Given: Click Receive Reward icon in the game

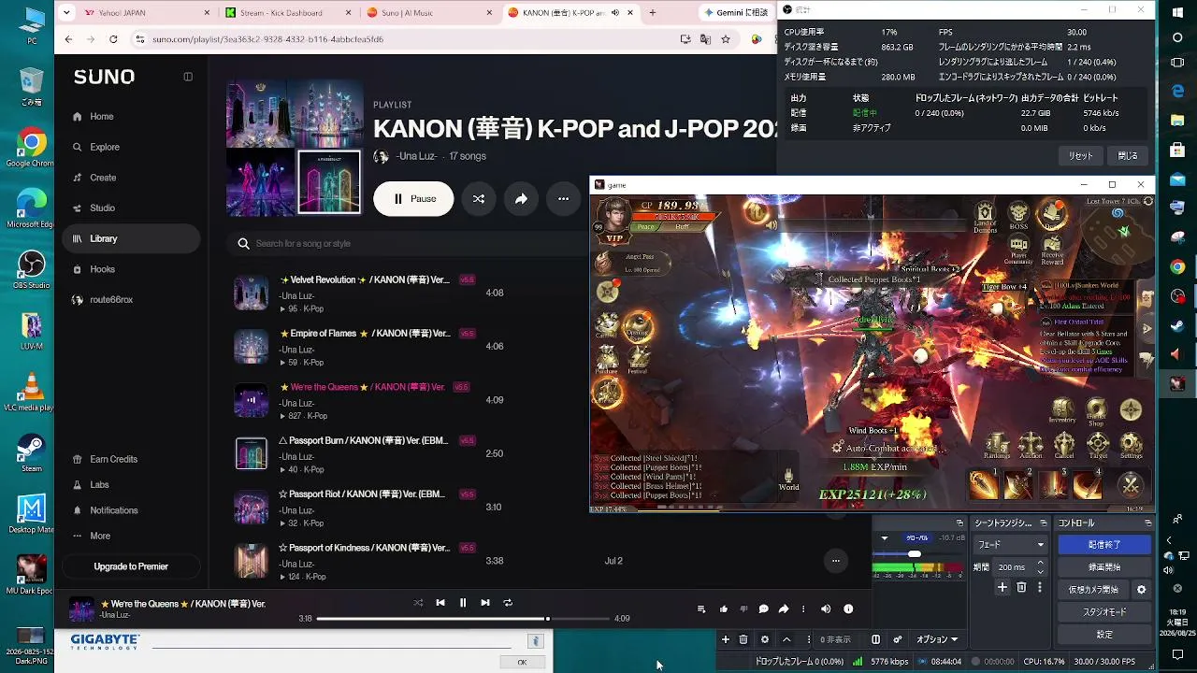Looking at the screenshot, I should [x=1053, y=251].
